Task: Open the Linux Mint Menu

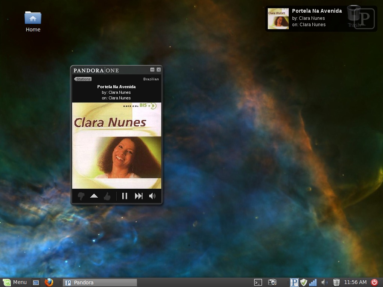Action: [x=15, y=283]
